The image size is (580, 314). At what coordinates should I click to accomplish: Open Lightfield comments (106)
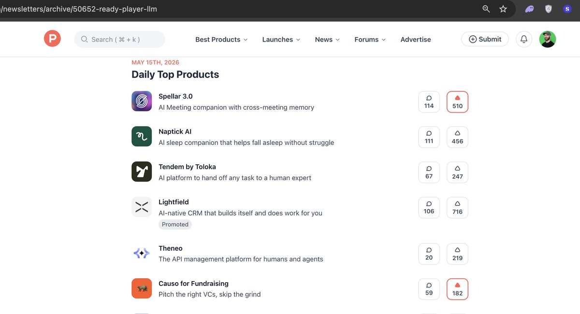(429, 207)
